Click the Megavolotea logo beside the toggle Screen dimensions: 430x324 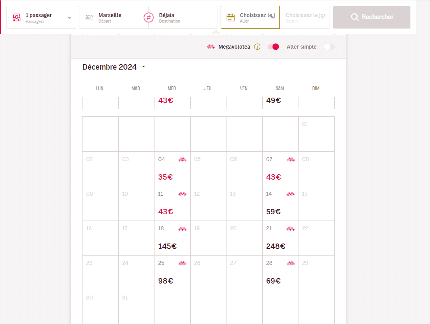211,47
